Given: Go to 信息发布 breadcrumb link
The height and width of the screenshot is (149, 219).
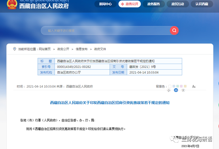Looking at the screenshot, I should click(x=81, y=49).
